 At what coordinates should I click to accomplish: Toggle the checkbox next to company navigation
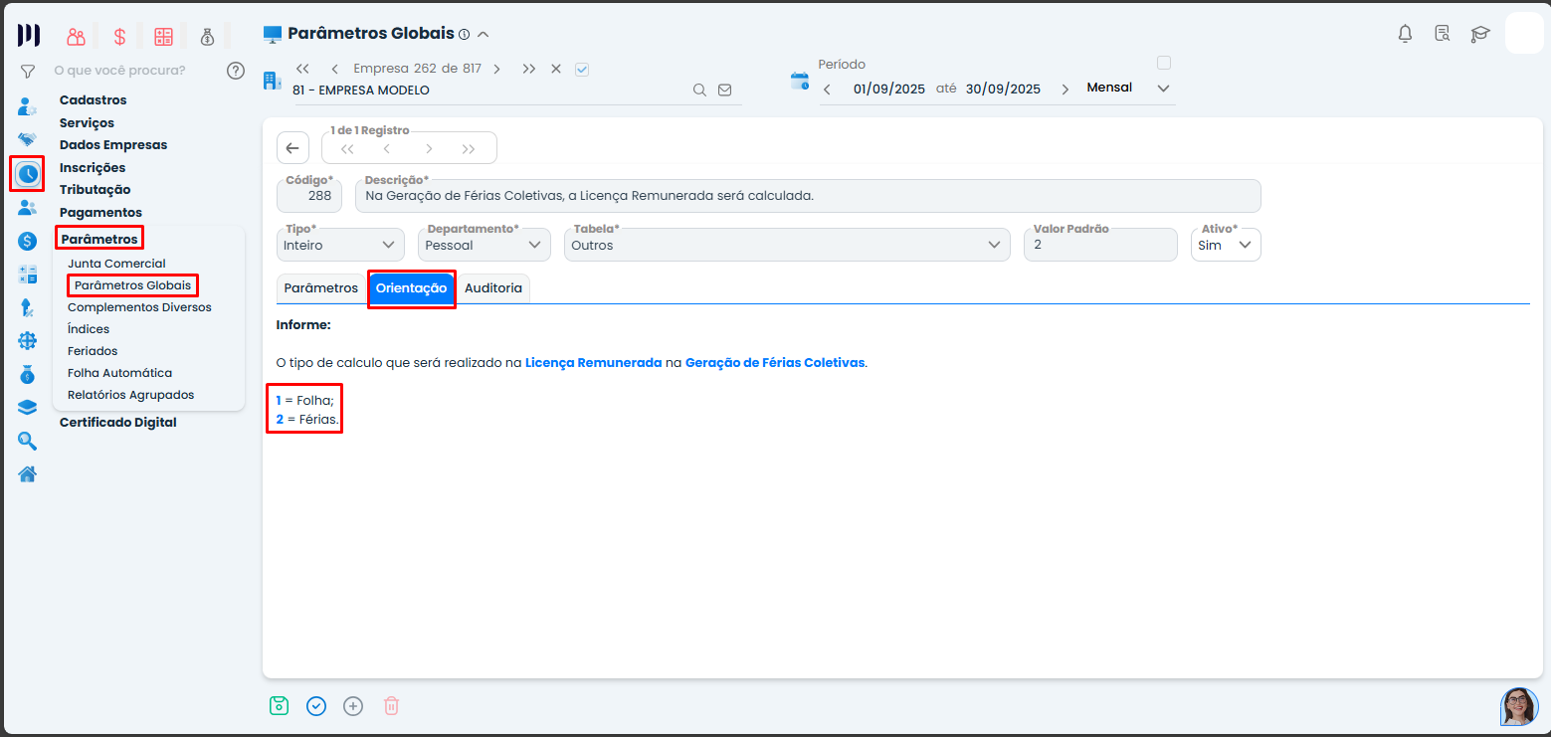[583, 69]
